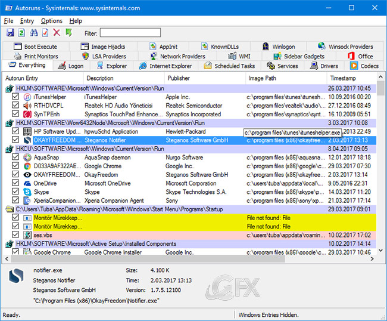387x321 pixels.
Task: Click the XperiaCompanion entry icon
Action: (x=27, y=200)
